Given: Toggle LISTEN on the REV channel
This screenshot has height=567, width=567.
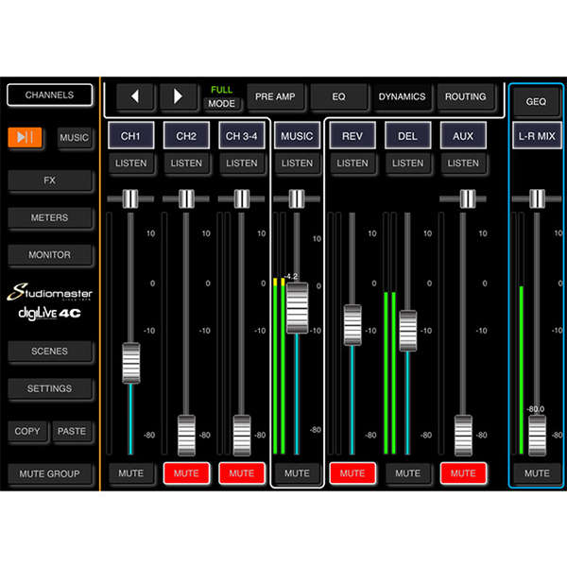Looking at the screenshot, I should click(352, 163).
